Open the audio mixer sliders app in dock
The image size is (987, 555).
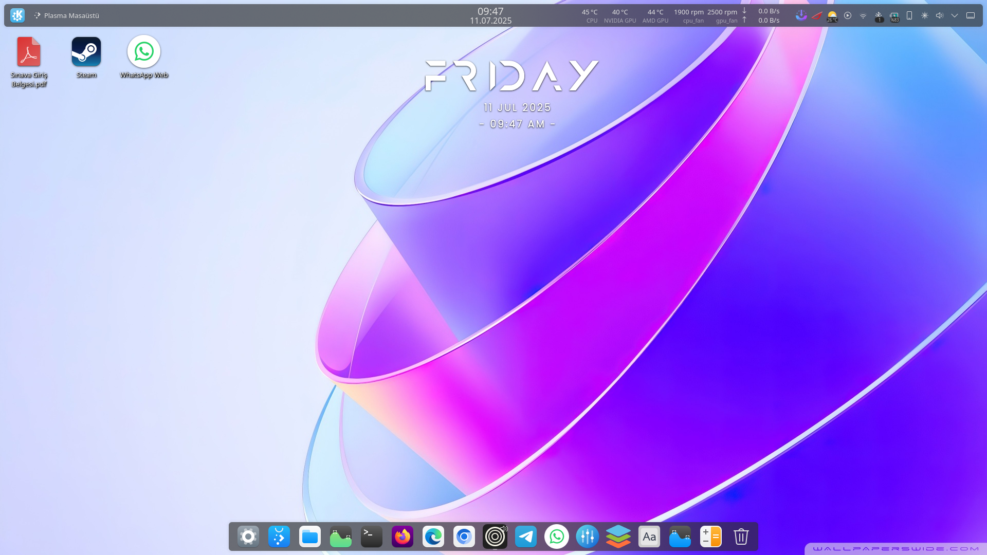[x=588, y=536]
